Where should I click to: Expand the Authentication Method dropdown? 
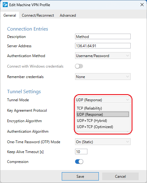pos(103,56)
